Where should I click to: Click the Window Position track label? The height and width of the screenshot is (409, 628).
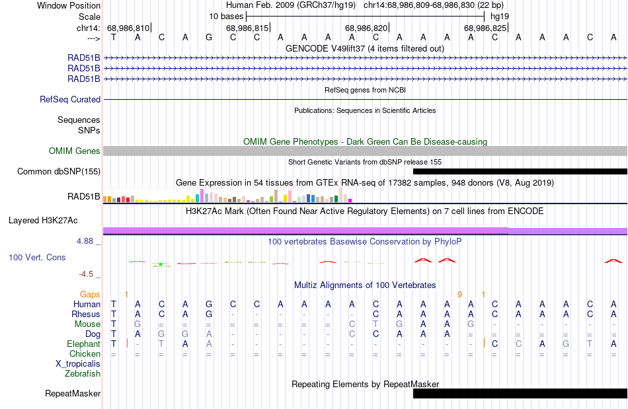69,5
